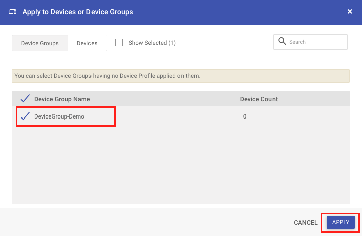Close the Apply to Devices dialog
Screen dimensions: 362x236
coord(350,11)
